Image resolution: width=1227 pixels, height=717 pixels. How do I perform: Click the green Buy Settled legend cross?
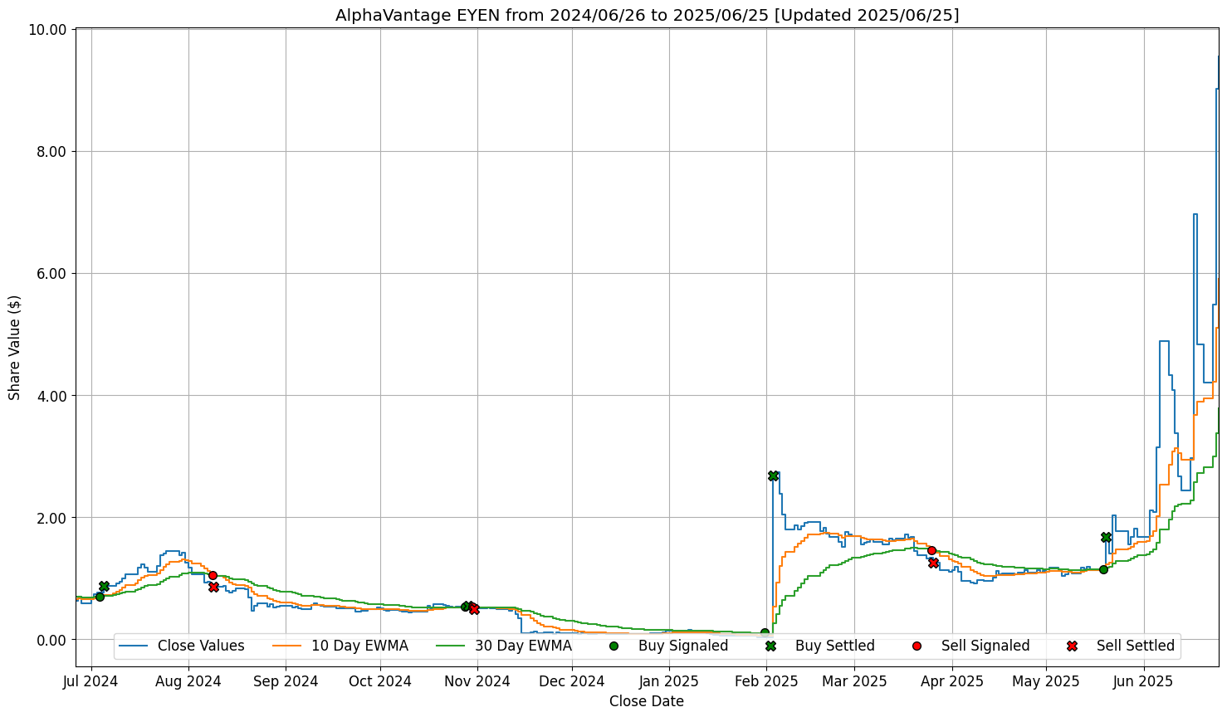point(770,646)
